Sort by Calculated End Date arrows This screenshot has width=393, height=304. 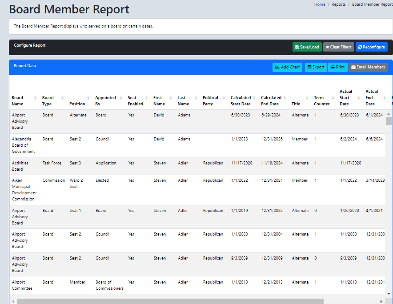(285, 98)
